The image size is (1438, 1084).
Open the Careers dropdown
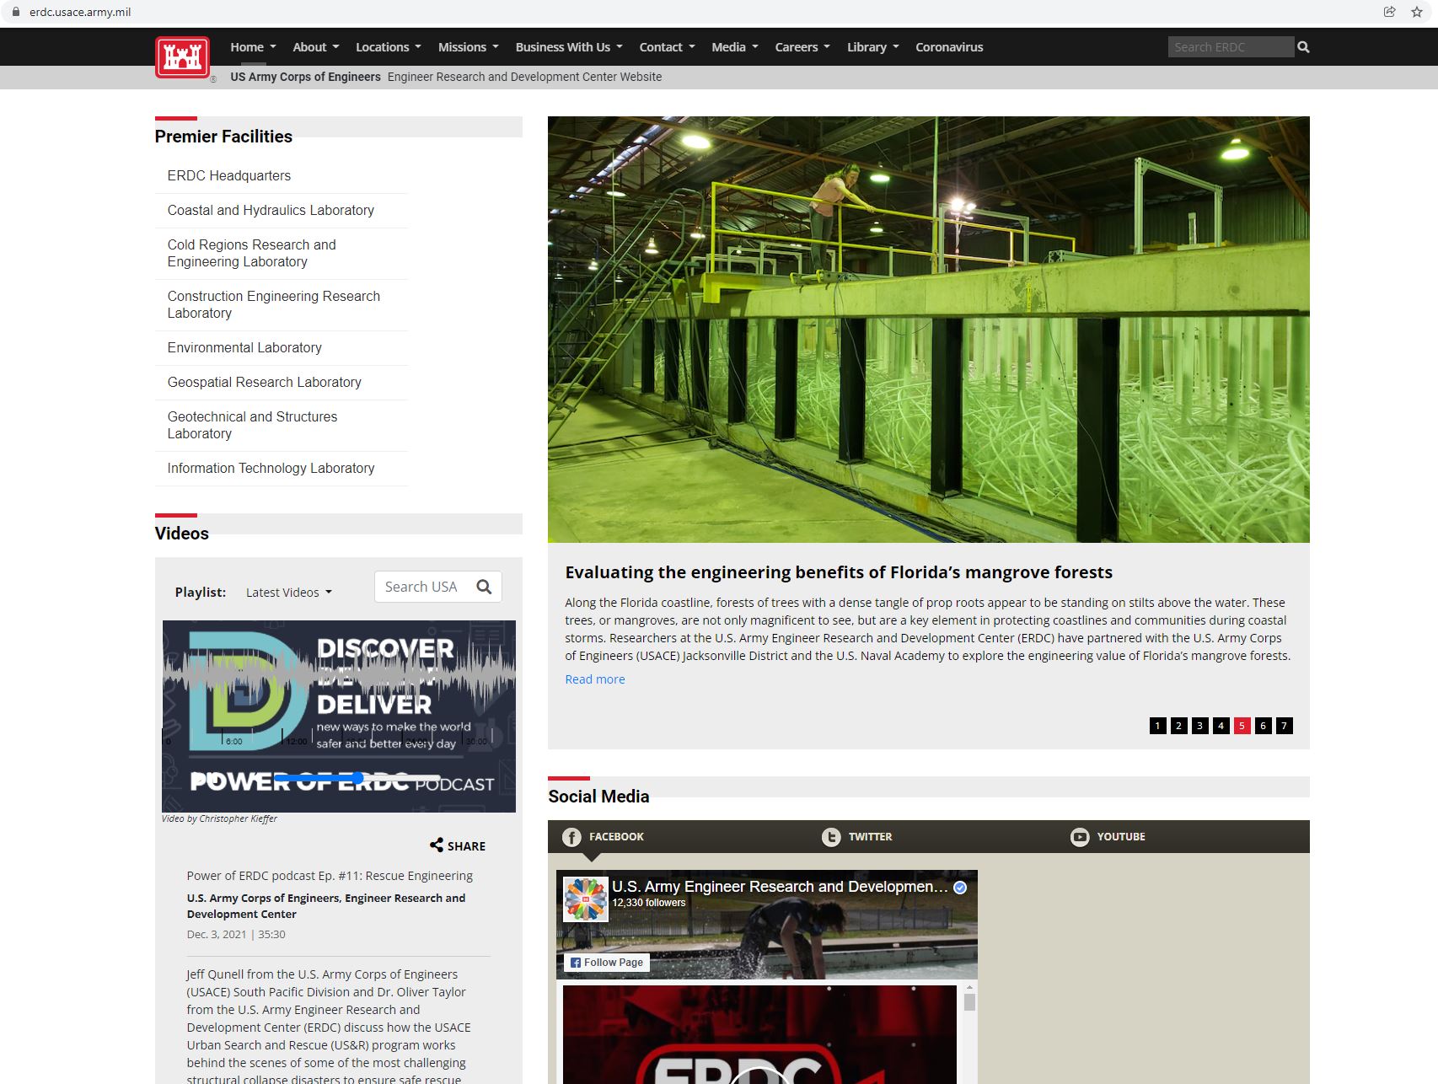803,47
